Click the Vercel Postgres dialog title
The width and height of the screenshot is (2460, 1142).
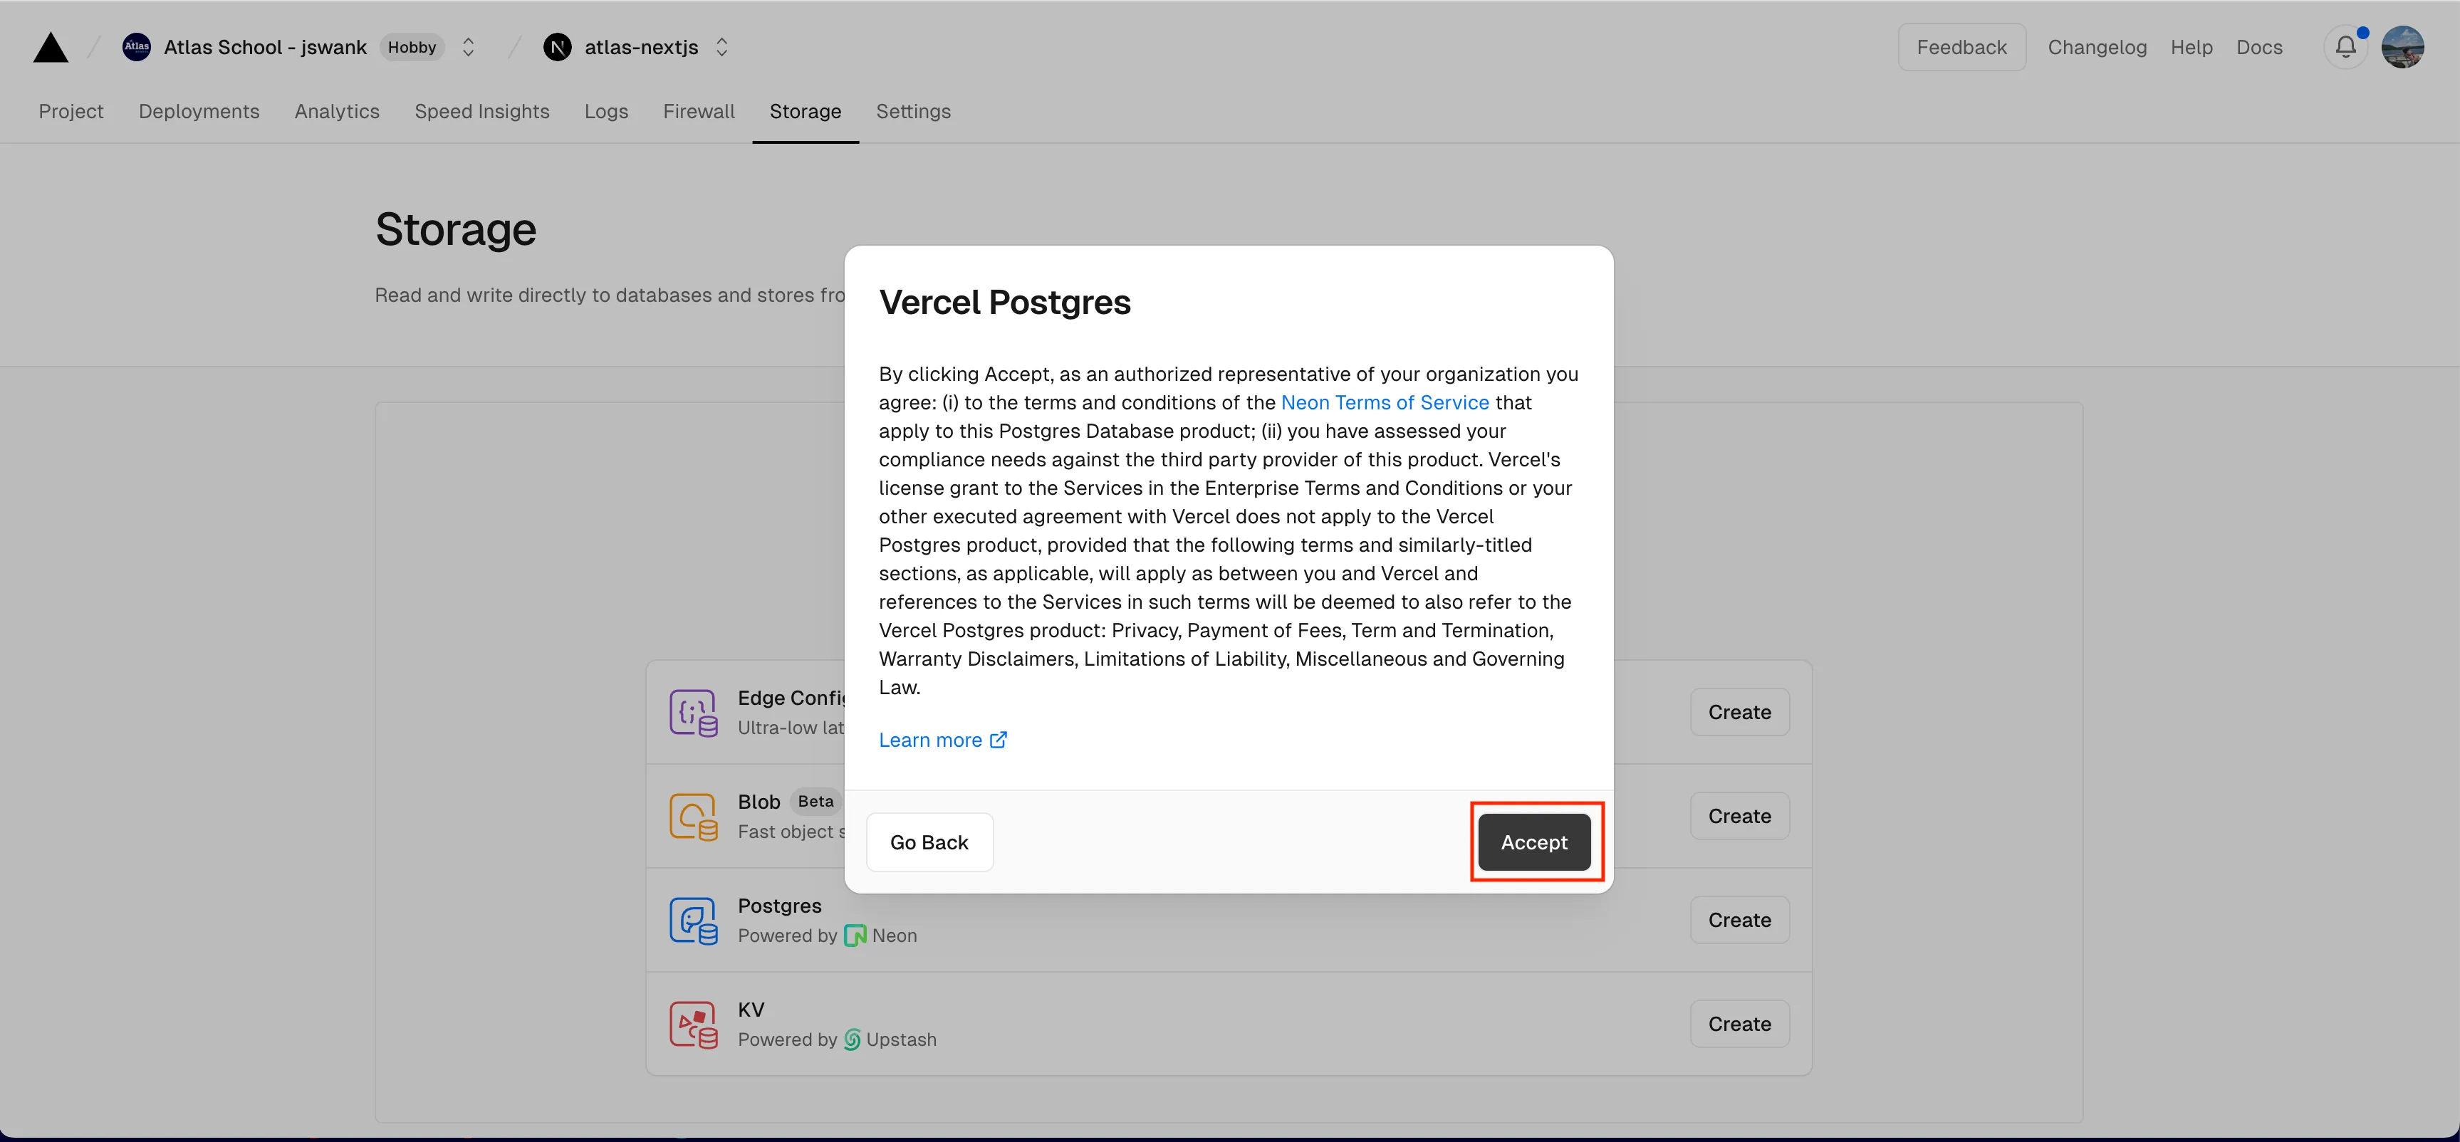point(1005,302)
